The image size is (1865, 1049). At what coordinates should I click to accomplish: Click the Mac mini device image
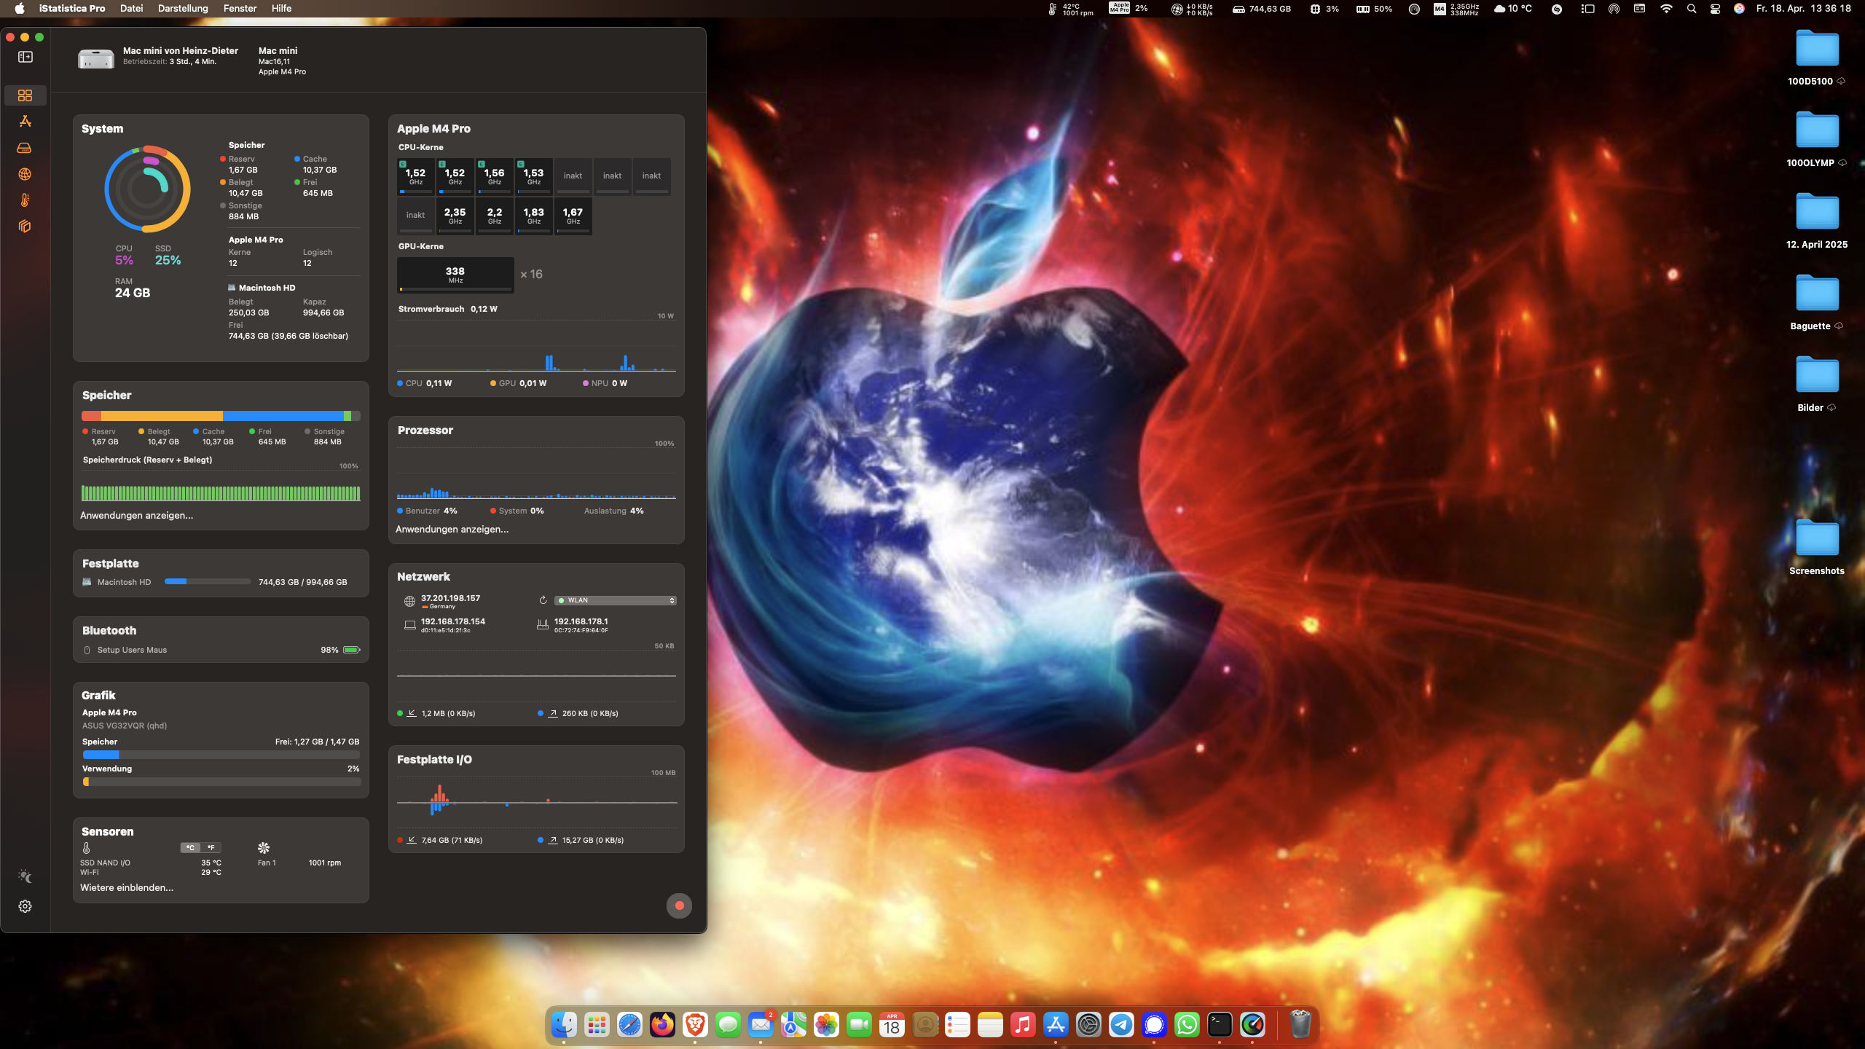pyautogui.click(x=96, y=59)
